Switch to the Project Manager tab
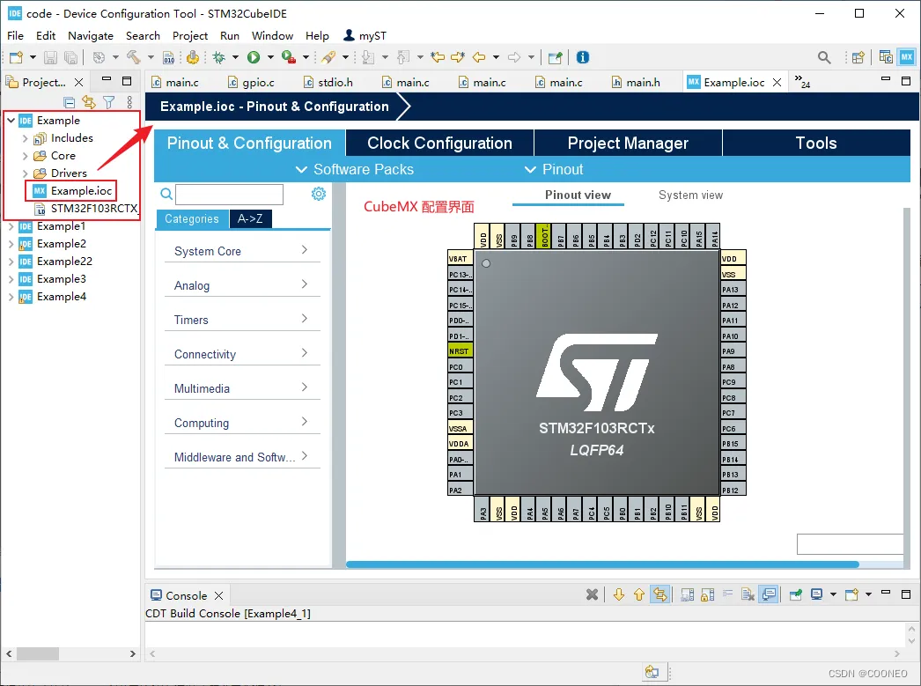921x686 pixels. click(628, 143)
